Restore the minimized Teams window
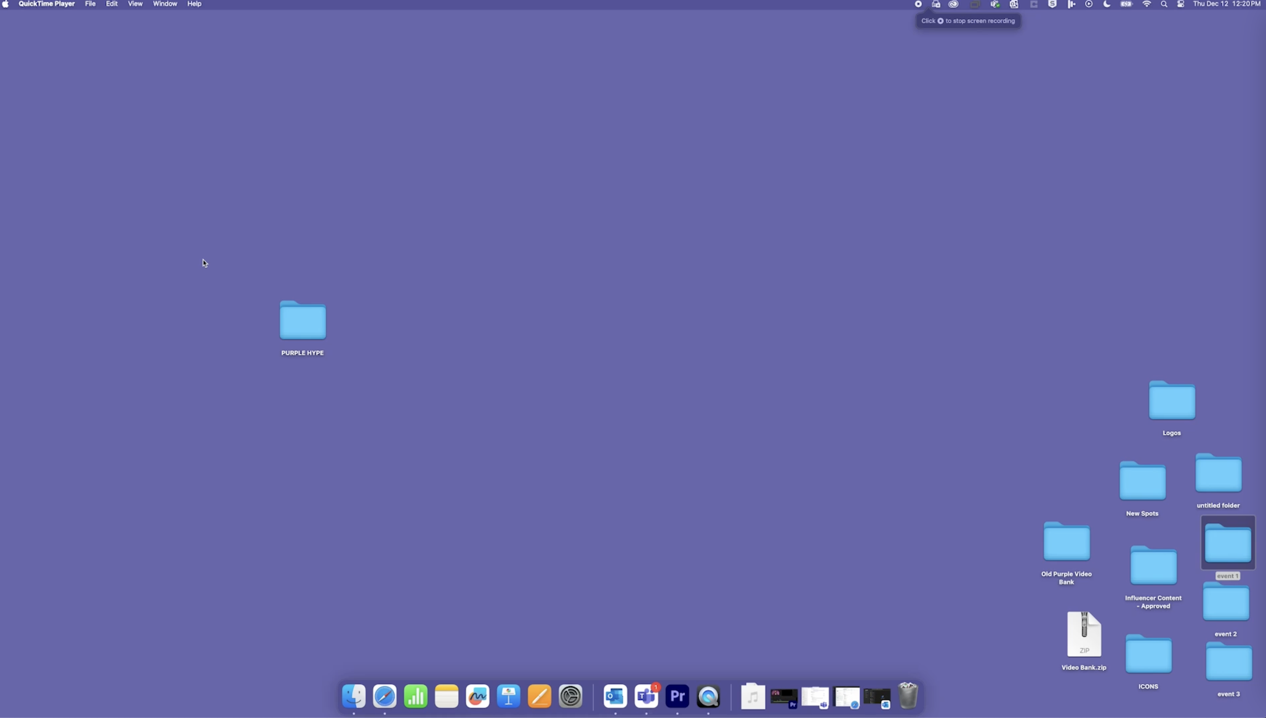Image resolution: width=1266 pixels, height=718 pixels. click(815, 697)
